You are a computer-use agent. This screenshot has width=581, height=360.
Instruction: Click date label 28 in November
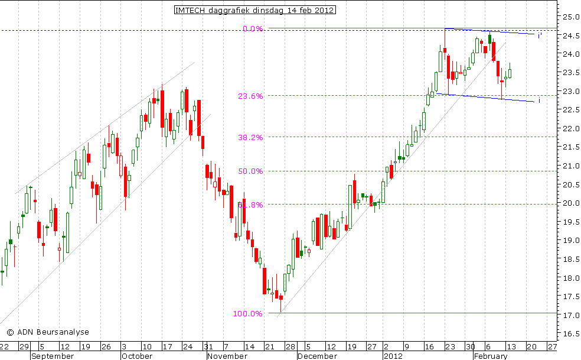pyautogui.click(x=290, y=347)
